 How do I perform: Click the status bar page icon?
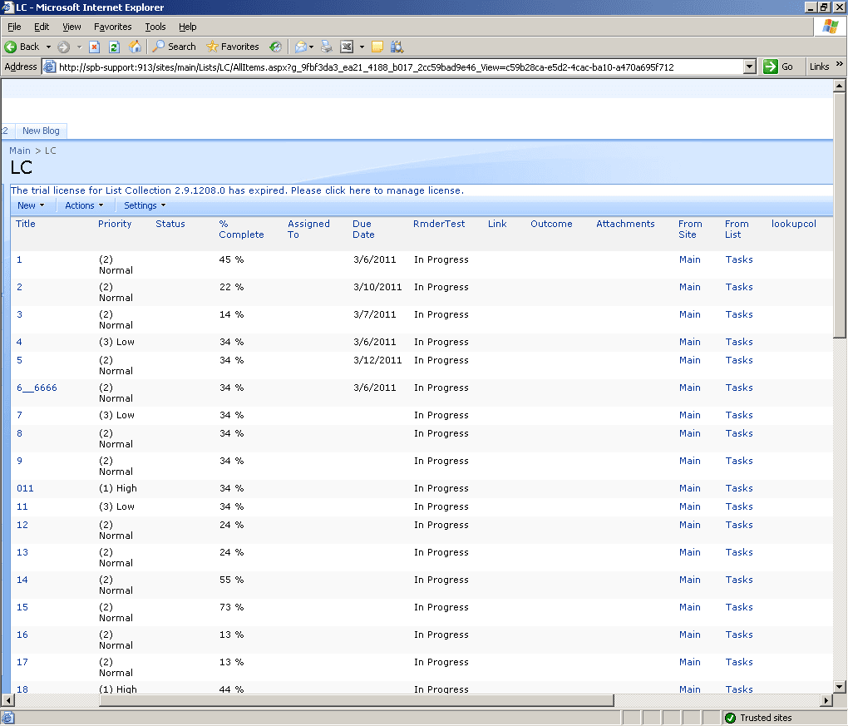point(8,718)
